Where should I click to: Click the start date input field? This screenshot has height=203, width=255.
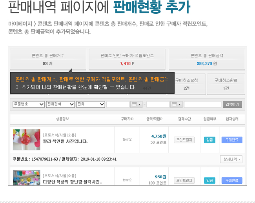pos(118,104)
